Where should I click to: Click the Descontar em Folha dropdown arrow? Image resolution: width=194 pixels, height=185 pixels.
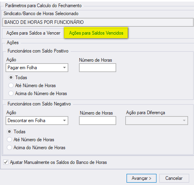click(x=64, y=121)
